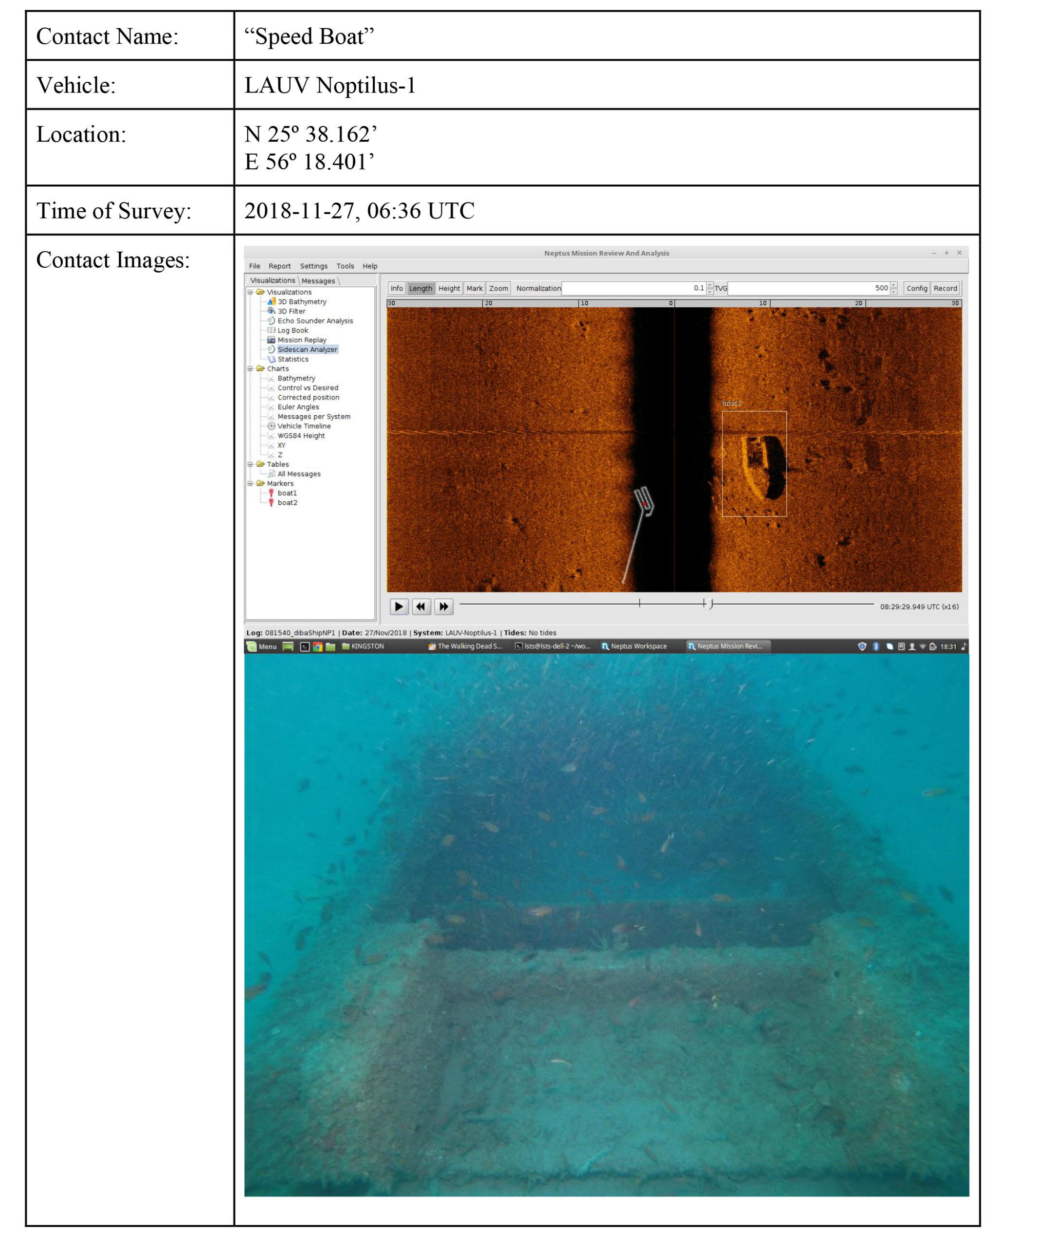Open 3D Bathymetry visualization
This screenshot has width=1038, height=1246.
tap(301, 301)
